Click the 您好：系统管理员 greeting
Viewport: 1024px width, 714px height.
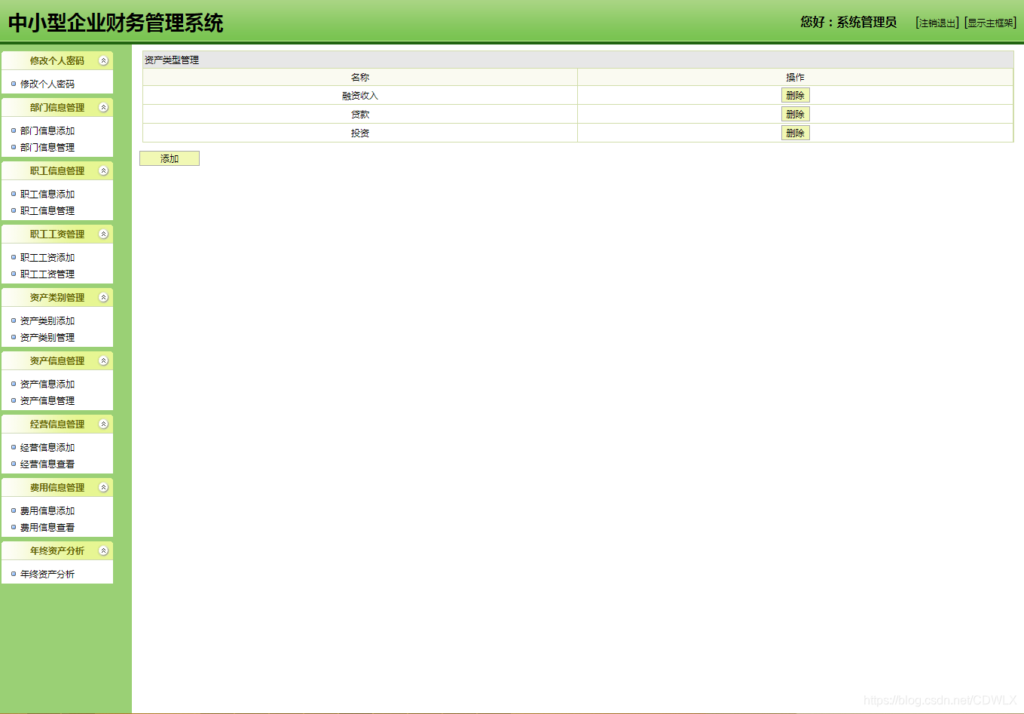click(848, 23)
